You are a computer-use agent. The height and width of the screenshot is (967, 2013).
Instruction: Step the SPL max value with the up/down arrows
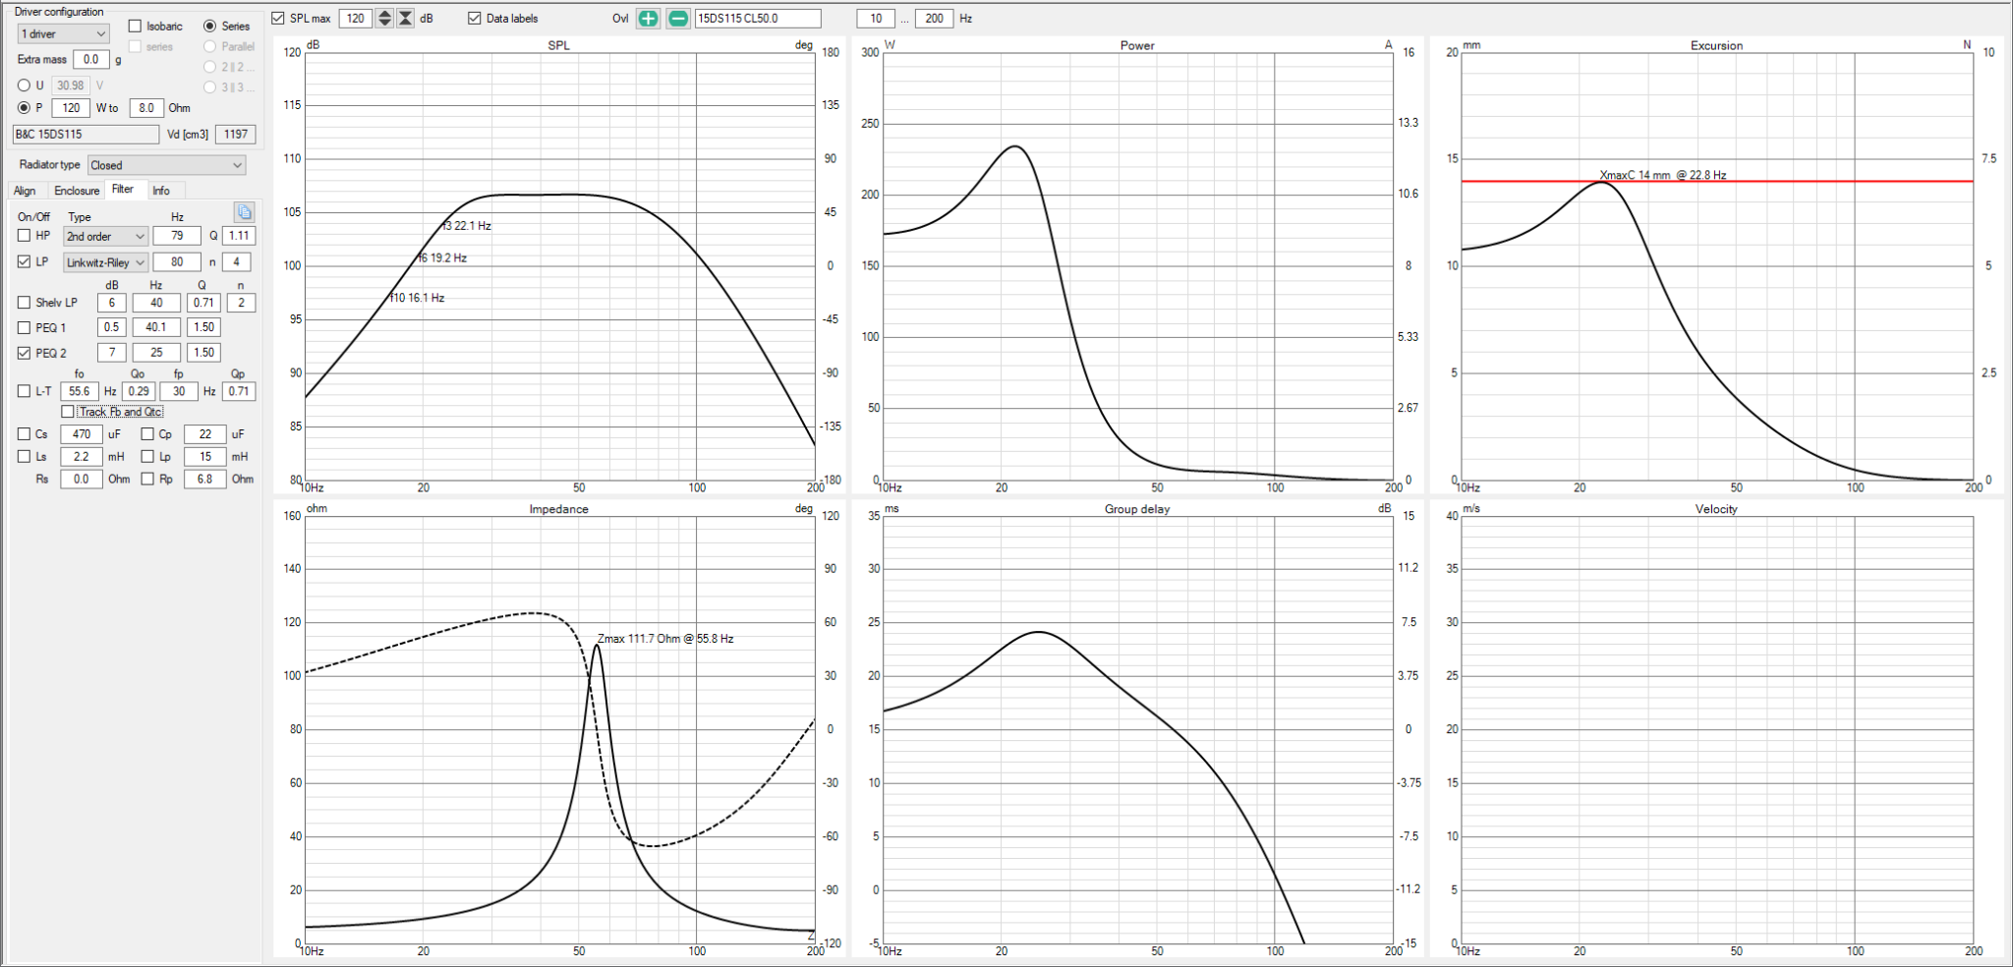(384, 19)
